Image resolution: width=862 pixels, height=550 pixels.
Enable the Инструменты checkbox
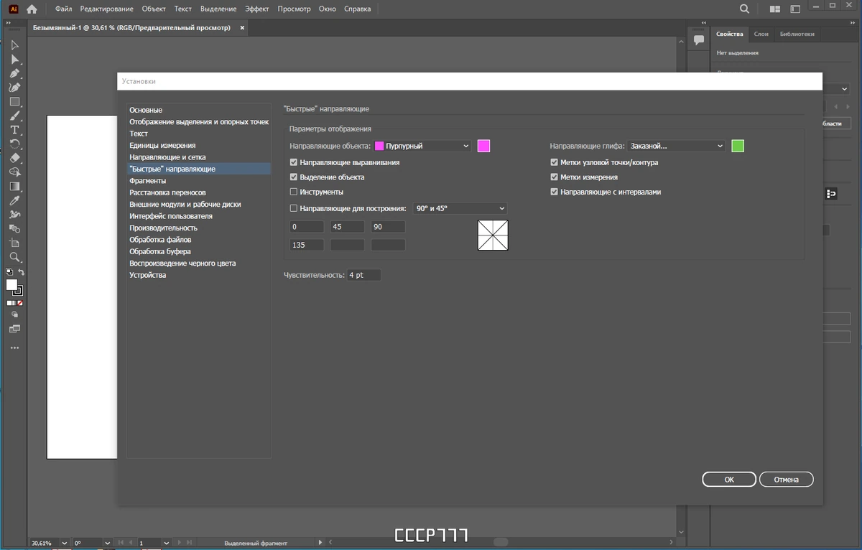click(x=293, y=192)
